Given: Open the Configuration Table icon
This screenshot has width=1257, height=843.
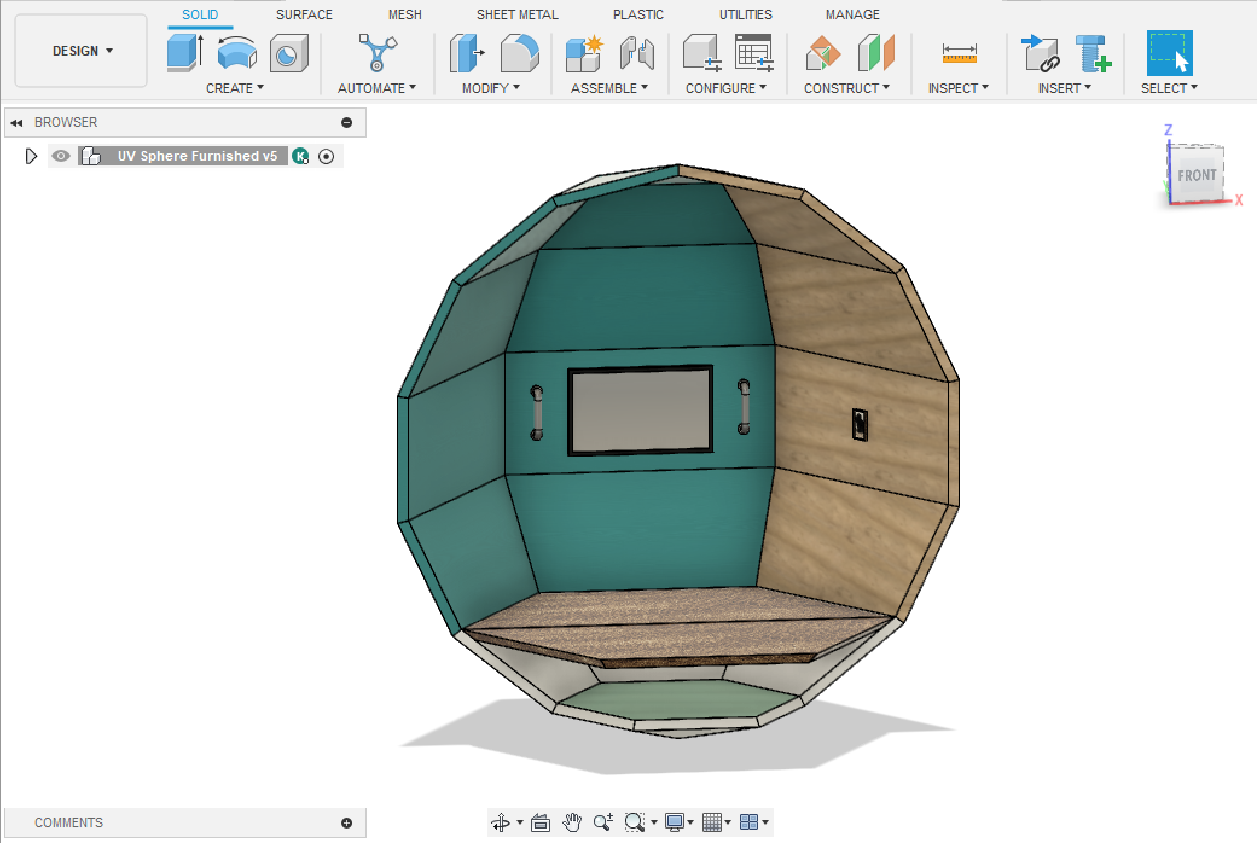Looking at the screenshot, I should (x=753, y=53).
